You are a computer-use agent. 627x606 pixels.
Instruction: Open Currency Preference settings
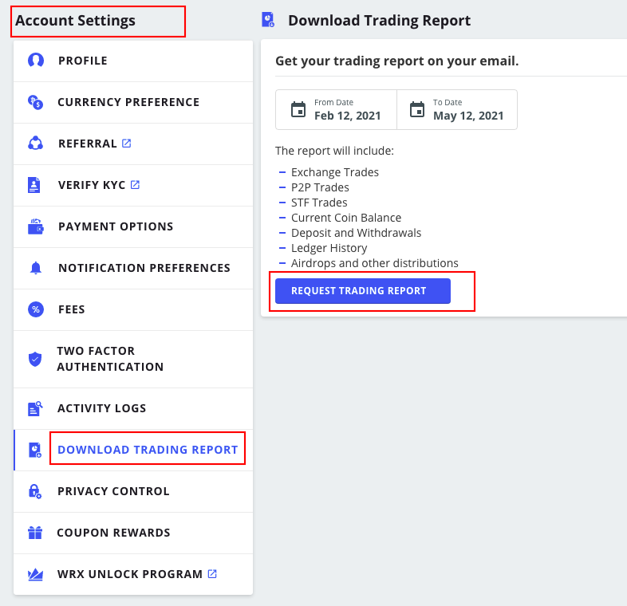(x=133, y=102)
